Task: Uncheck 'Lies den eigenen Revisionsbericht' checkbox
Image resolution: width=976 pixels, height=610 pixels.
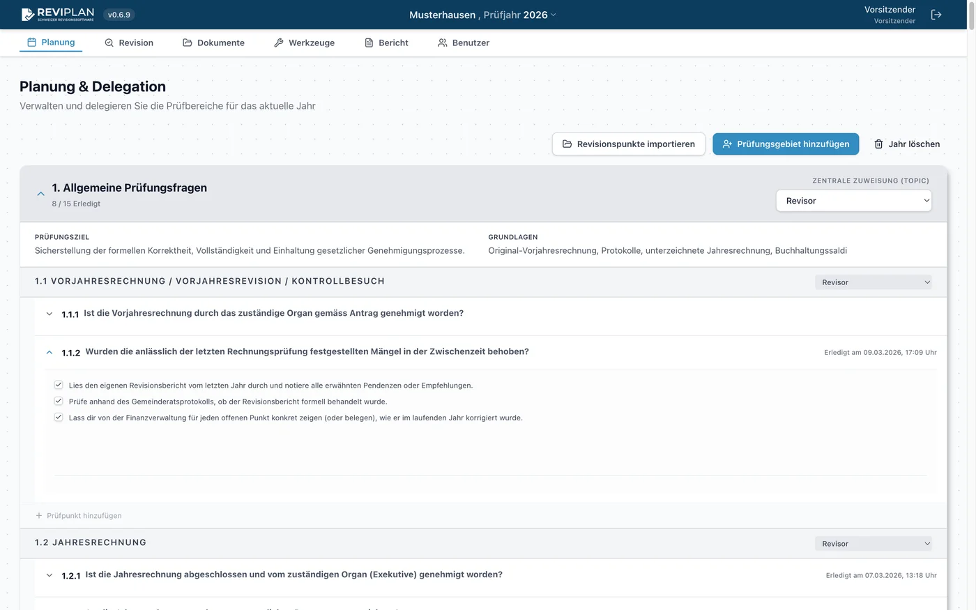Action: 59,385
